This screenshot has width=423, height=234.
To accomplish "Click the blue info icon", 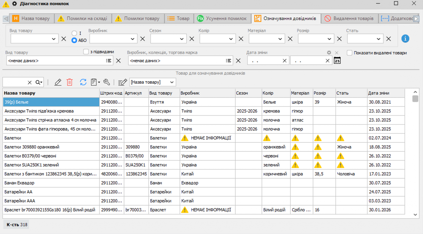I will [x=405, y=39].
